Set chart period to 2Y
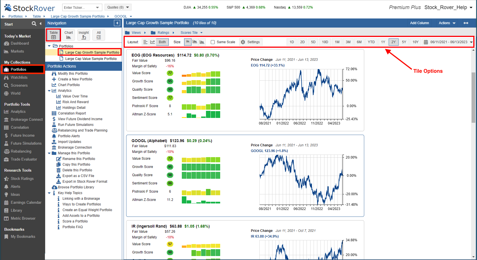This screenshot has height=260, width=477. (x=393, y=42)
